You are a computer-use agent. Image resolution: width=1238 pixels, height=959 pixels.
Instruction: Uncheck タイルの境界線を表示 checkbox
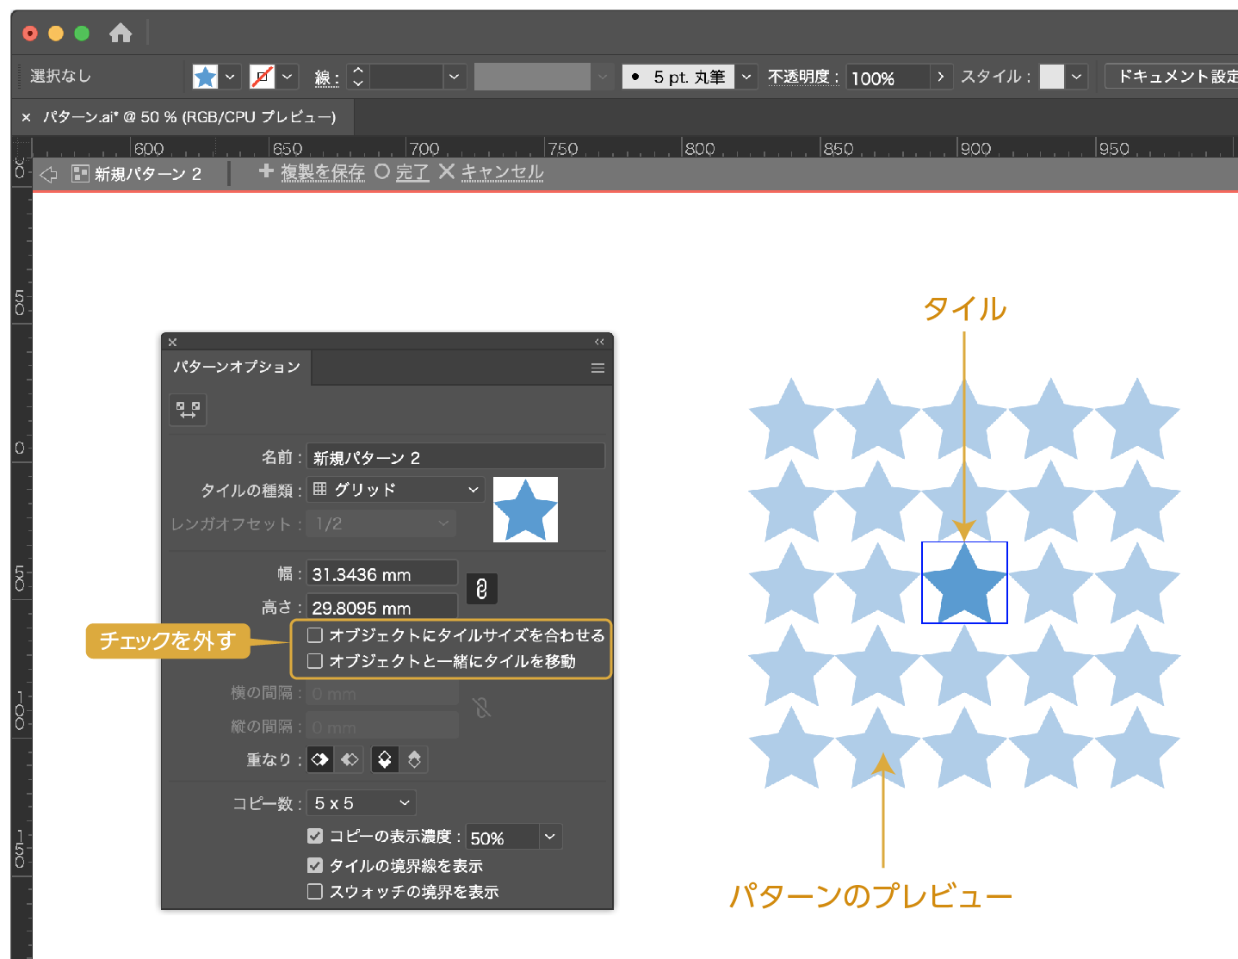click(315, 865)
